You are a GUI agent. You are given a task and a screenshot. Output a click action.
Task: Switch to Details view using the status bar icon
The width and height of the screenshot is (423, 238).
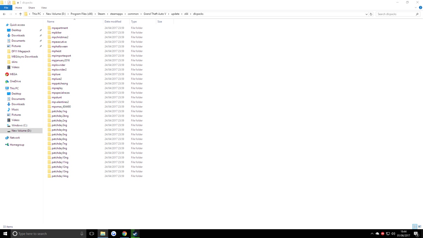(415, 227)
